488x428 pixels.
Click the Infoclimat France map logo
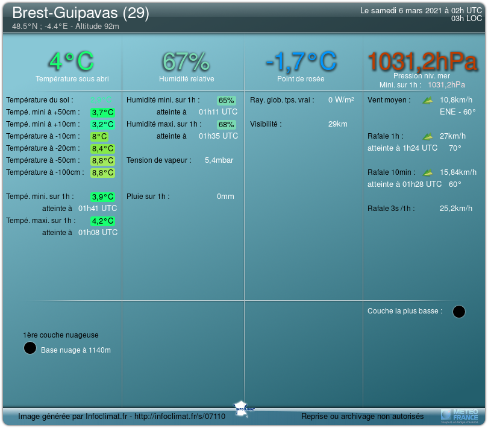pos(244,407)
